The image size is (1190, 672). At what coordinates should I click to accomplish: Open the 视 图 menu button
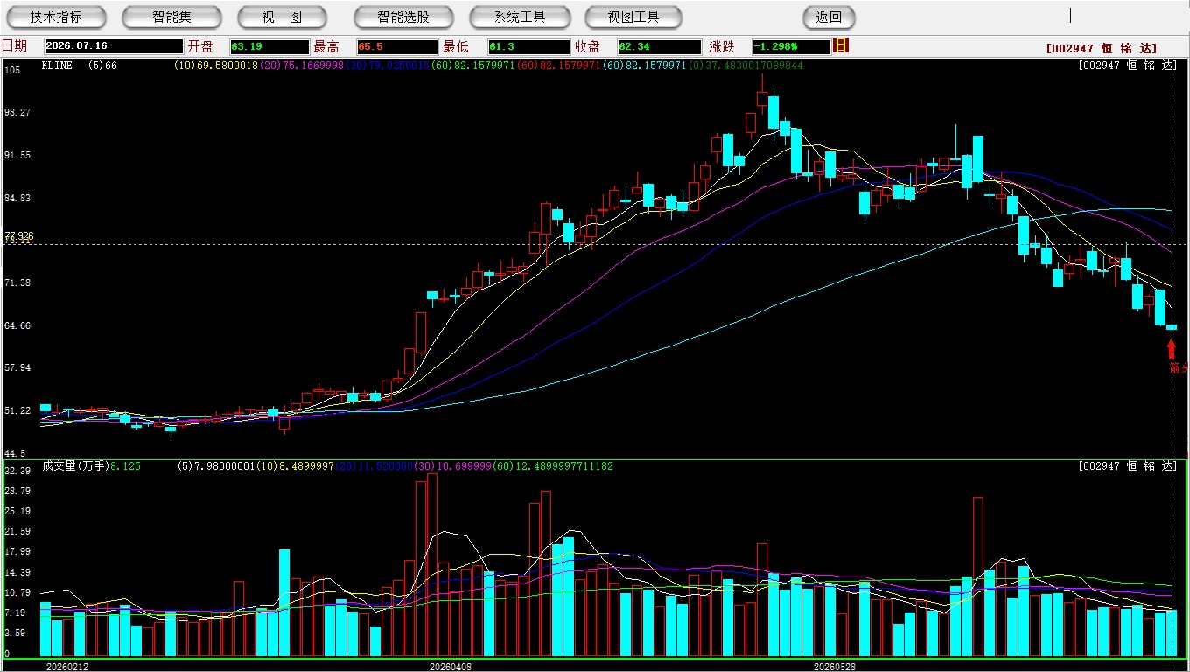click(x=282, y=17)
